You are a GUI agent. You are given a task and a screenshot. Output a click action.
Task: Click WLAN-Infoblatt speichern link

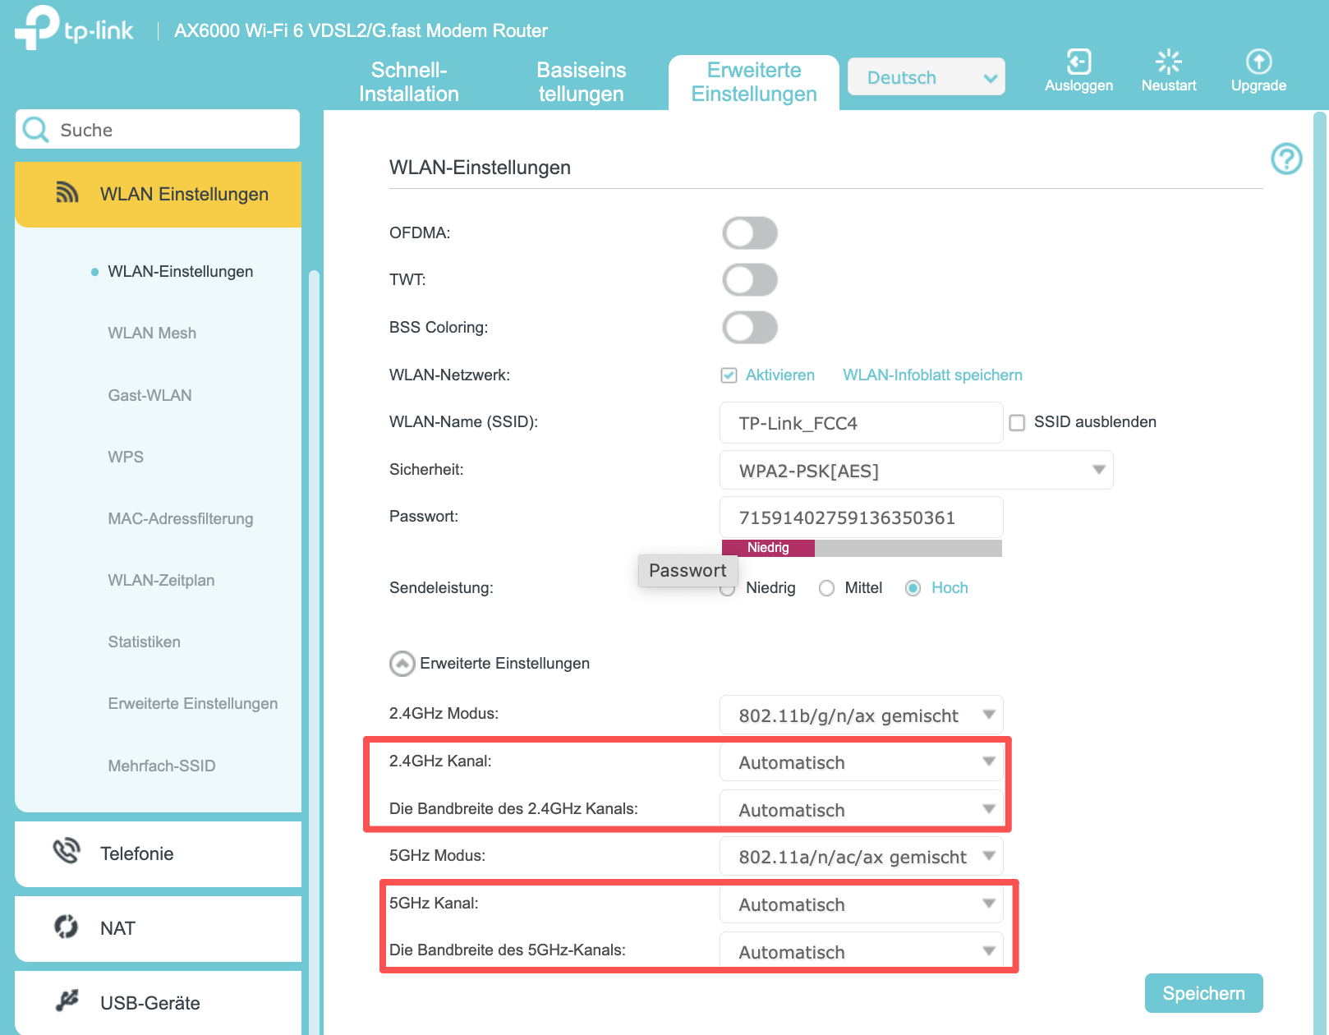coord(932,375)
